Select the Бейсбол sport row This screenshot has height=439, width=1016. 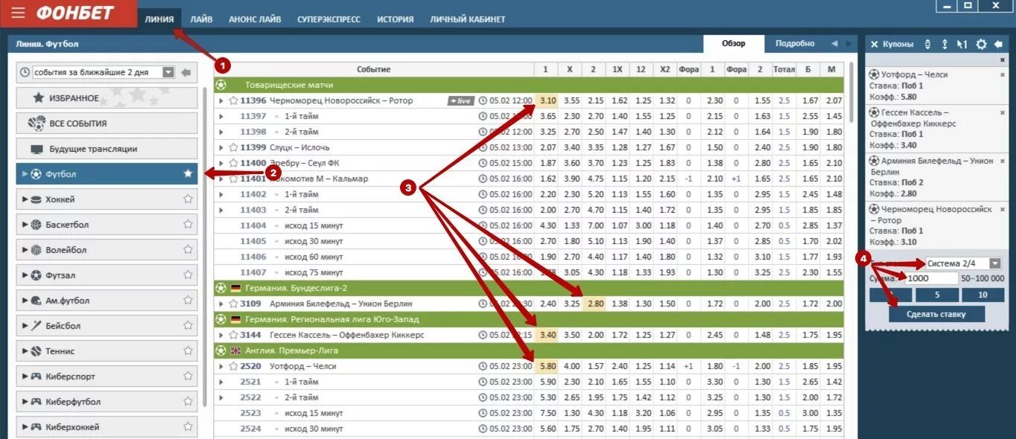click(107, 325)
